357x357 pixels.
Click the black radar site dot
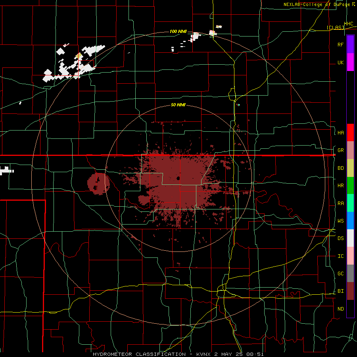pyautogui.click(x=178, y=178)
